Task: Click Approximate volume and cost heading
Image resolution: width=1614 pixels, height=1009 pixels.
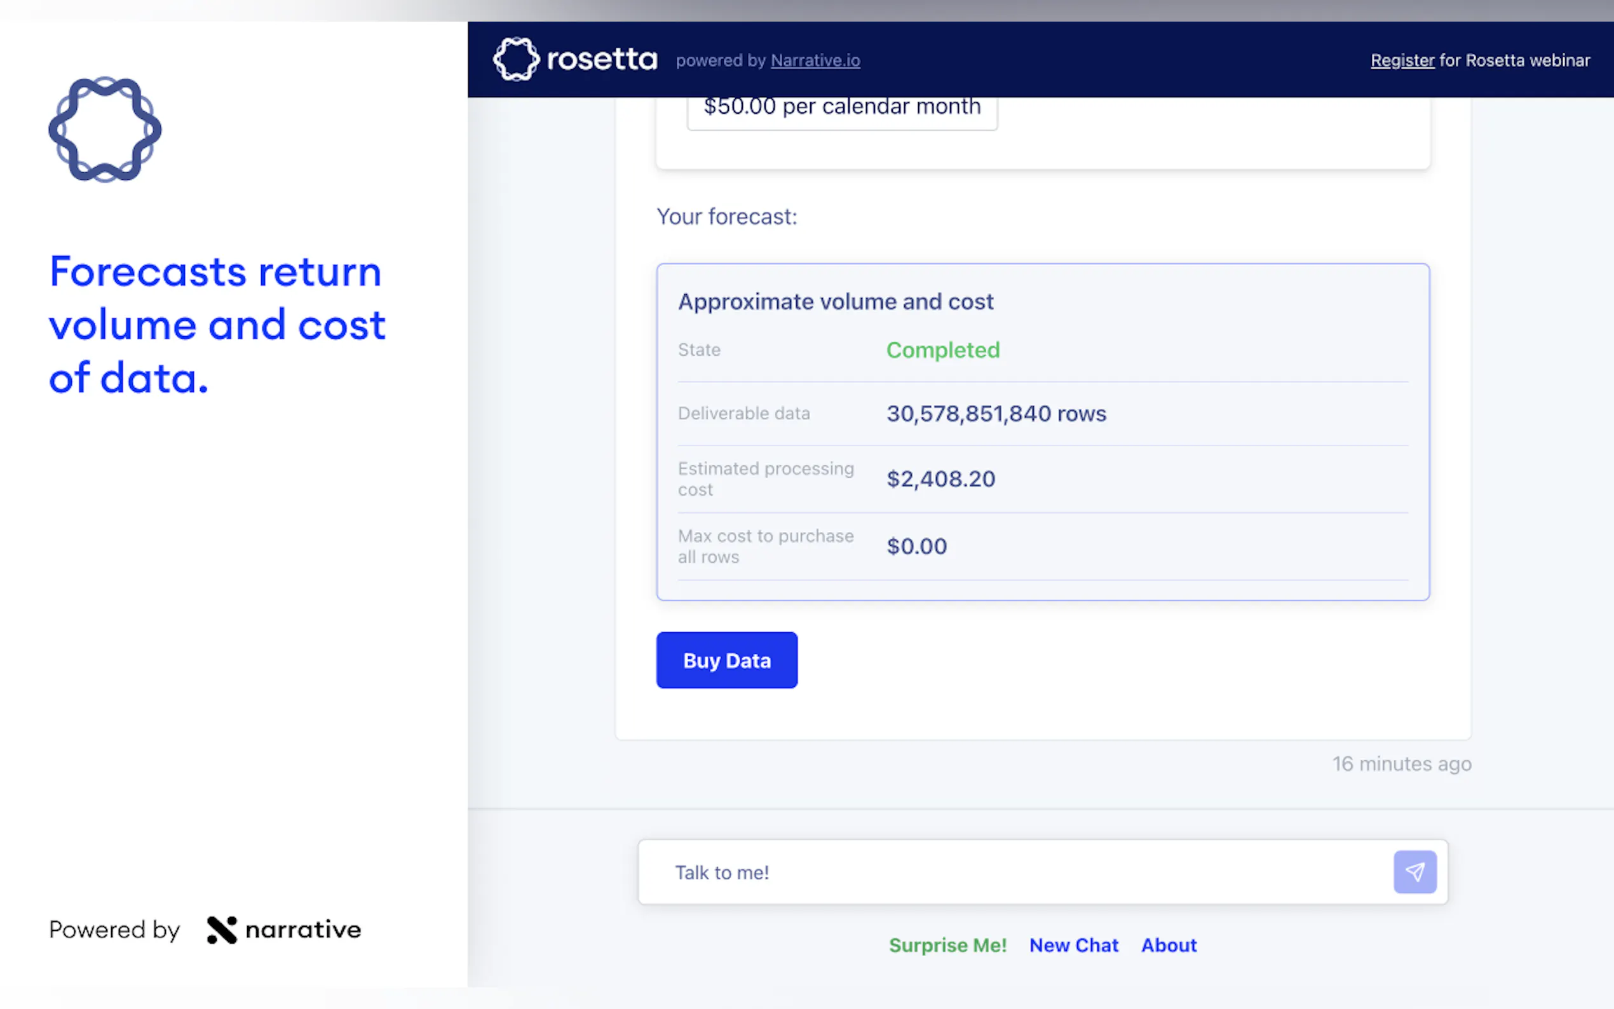Action: 836,302
